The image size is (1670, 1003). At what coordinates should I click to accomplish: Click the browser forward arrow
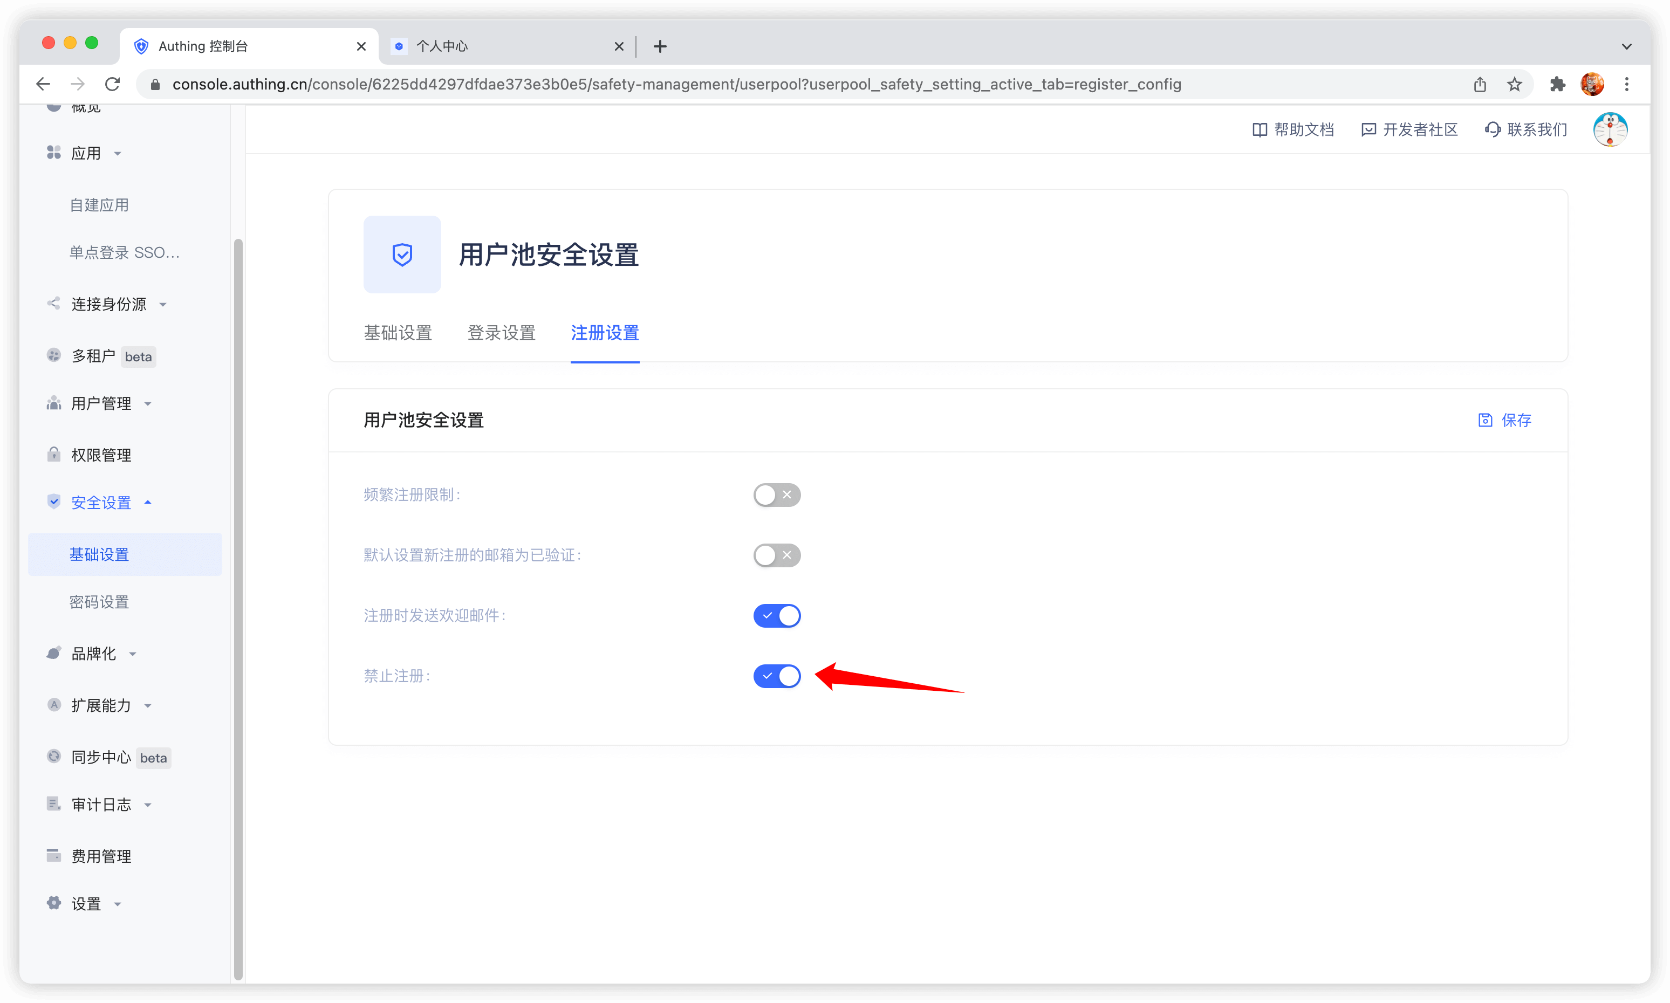[x=78, y=84]
